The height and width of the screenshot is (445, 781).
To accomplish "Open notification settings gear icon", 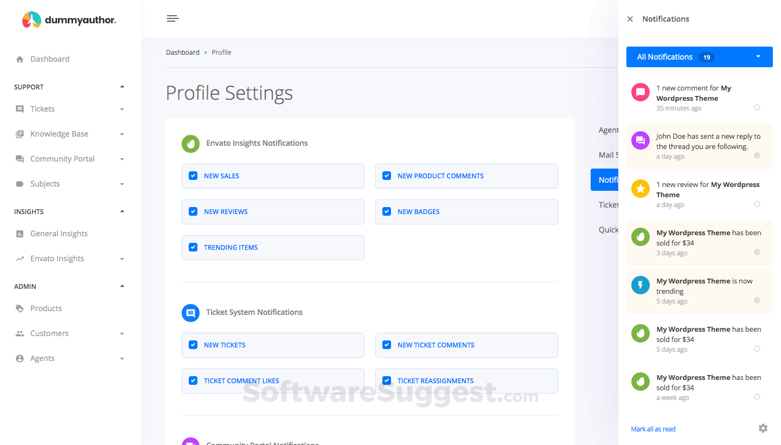I will (x=763, y=428).
